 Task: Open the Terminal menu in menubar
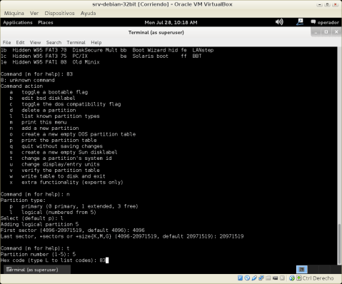tap(76, 42)
